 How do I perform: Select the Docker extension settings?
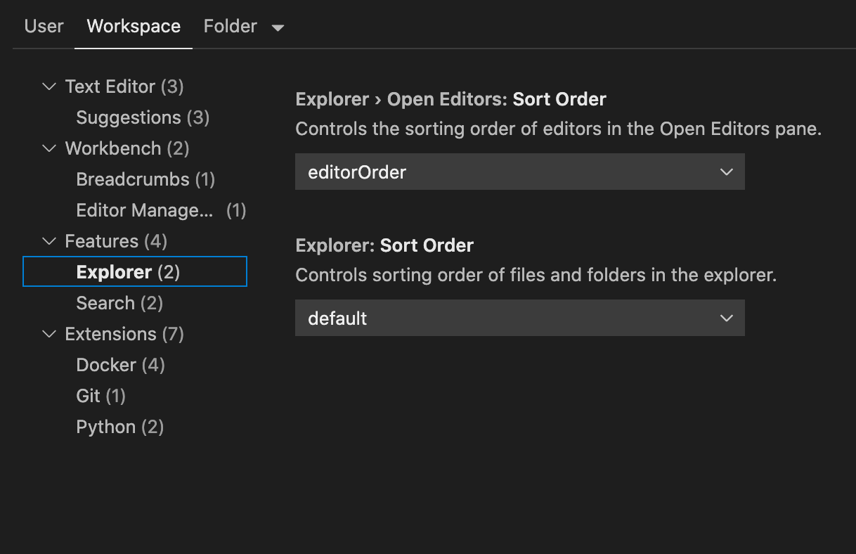click(120, 365)
